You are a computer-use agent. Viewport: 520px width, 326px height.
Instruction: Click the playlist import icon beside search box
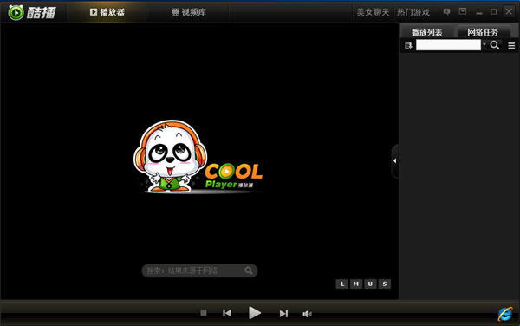pos(408,45)
